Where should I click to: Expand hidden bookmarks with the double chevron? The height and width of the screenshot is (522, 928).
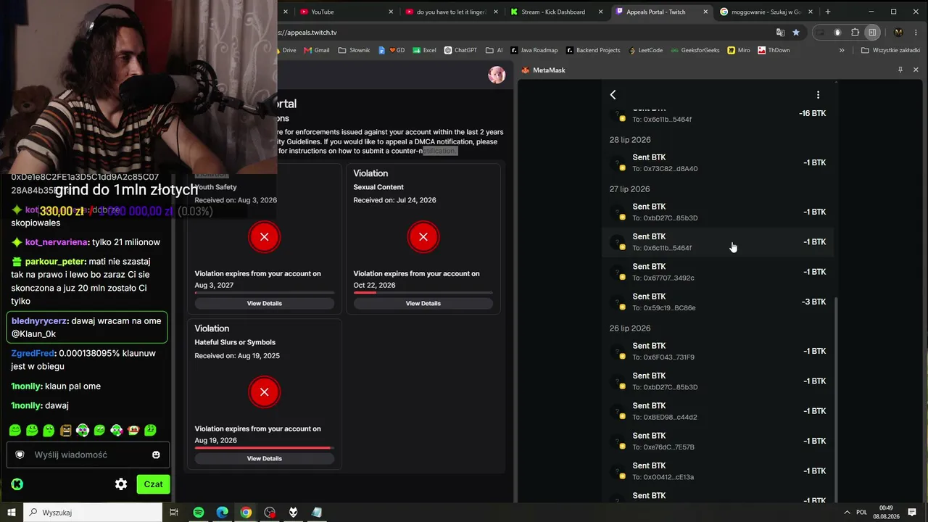coord(842,51)
